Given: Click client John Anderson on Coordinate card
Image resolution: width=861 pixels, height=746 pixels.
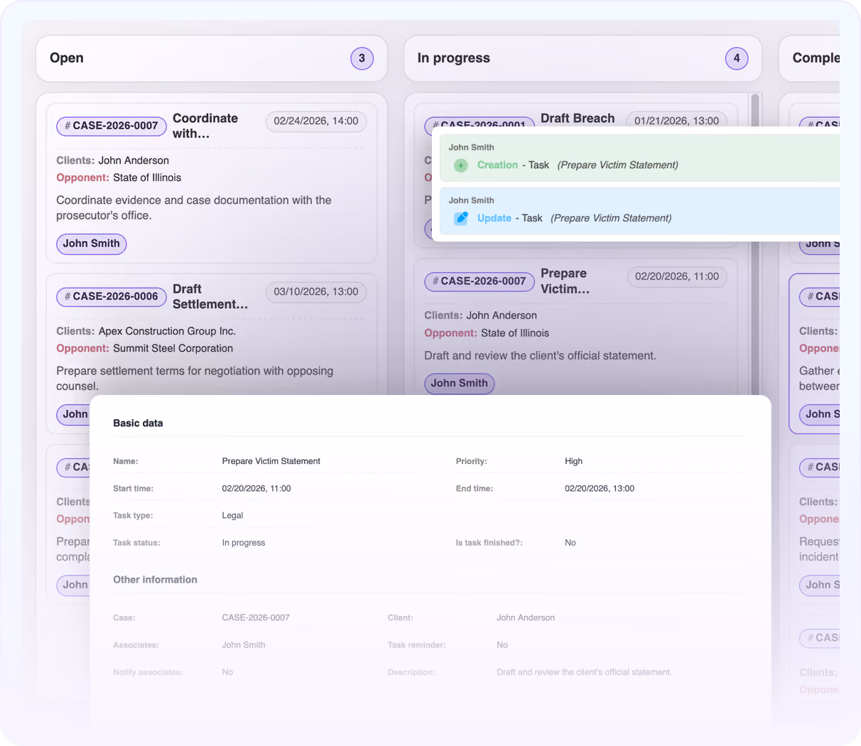Looking at the screenshot, I should point(134,161).
